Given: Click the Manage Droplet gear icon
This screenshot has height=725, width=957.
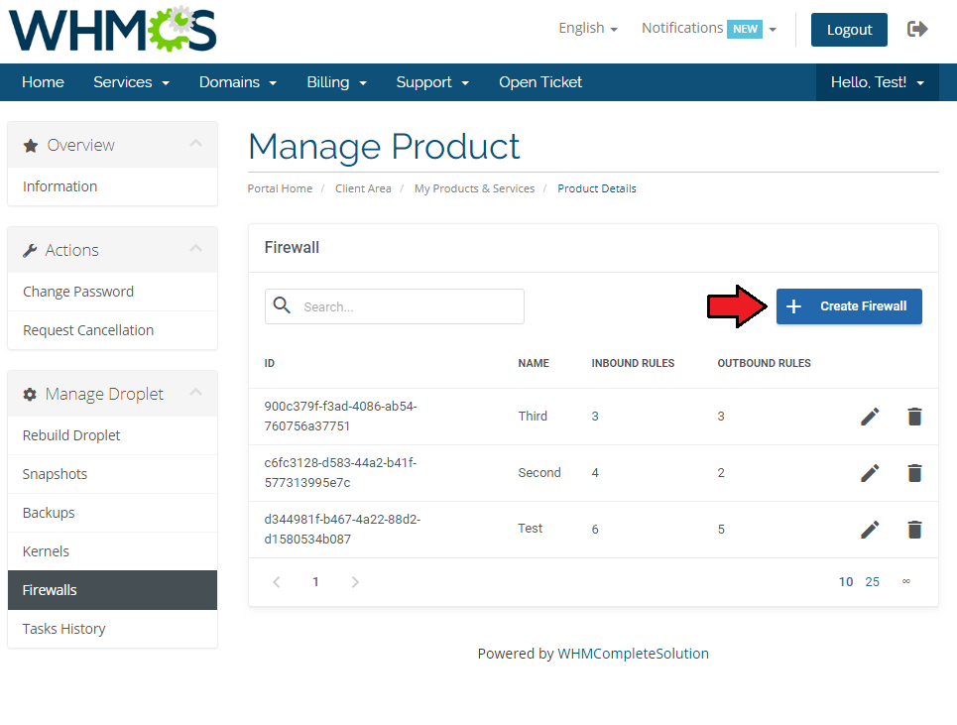Looking at the screenshot, I should tap(30, 395).
